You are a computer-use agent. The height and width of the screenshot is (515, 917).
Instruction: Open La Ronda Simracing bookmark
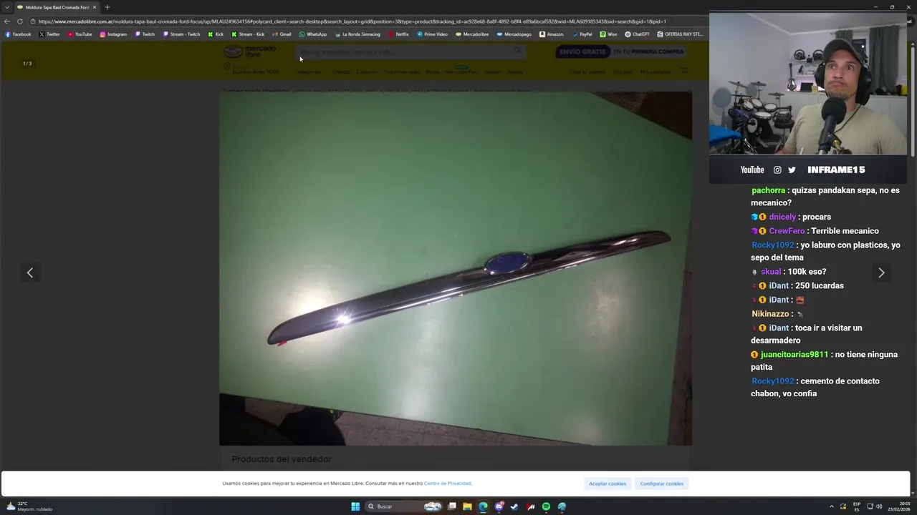pyautogui.click(x=357, y=34)
